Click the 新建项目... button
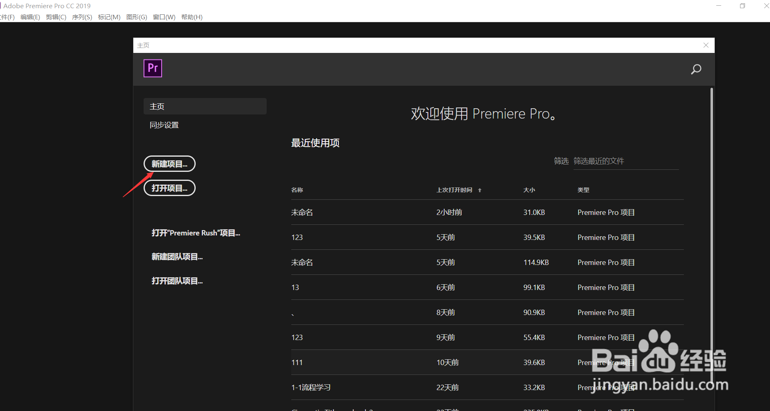 (x=169, y=164)
